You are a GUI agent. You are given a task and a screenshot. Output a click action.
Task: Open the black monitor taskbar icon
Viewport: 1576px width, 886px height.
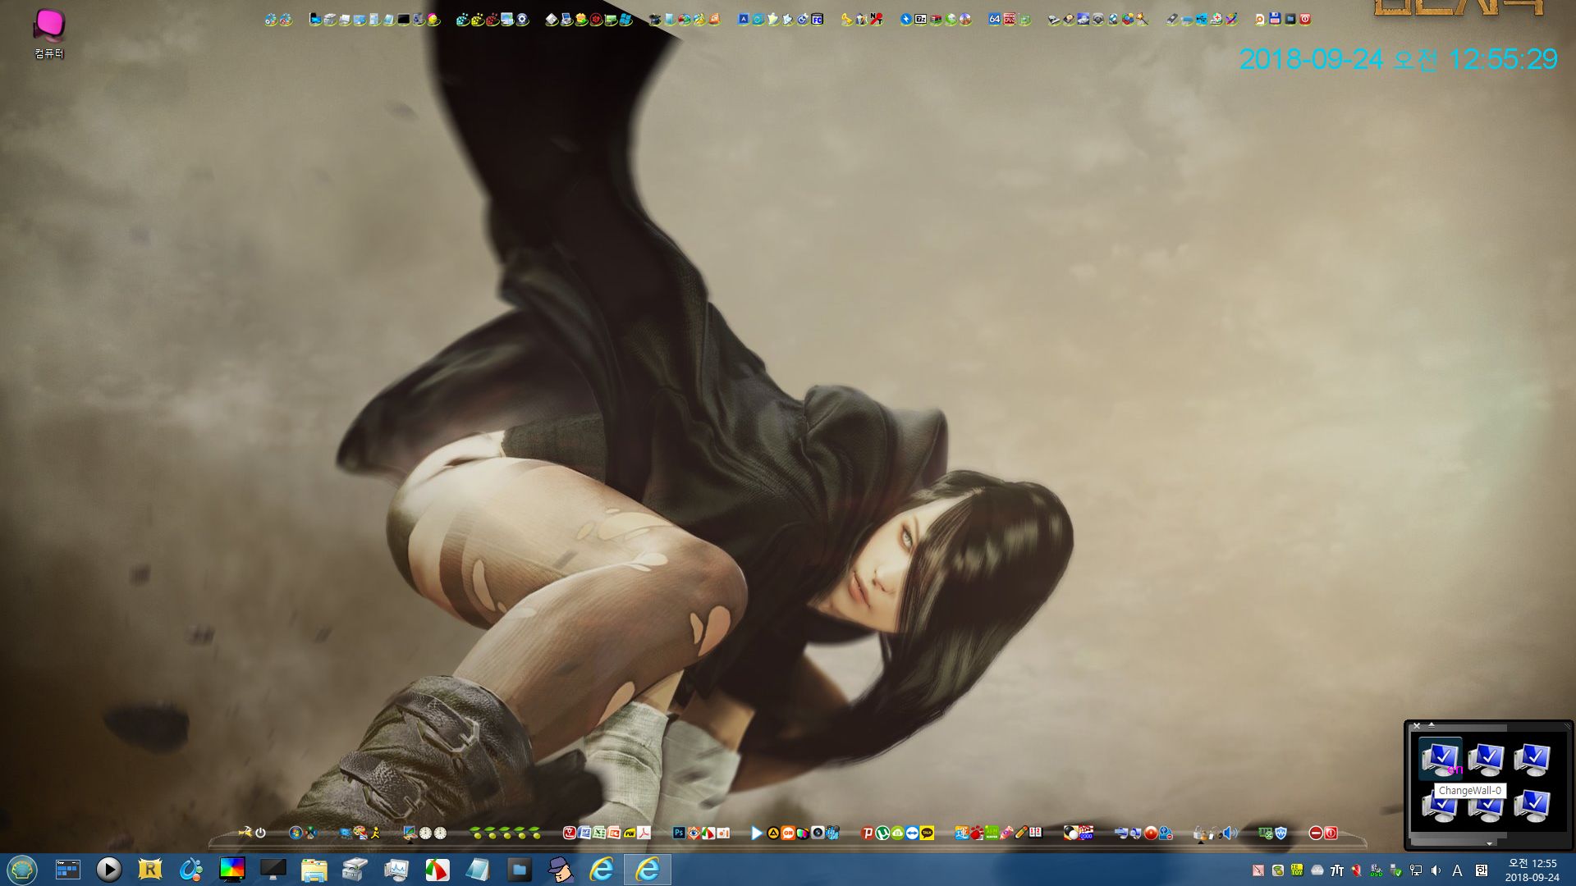click(273, 870)
